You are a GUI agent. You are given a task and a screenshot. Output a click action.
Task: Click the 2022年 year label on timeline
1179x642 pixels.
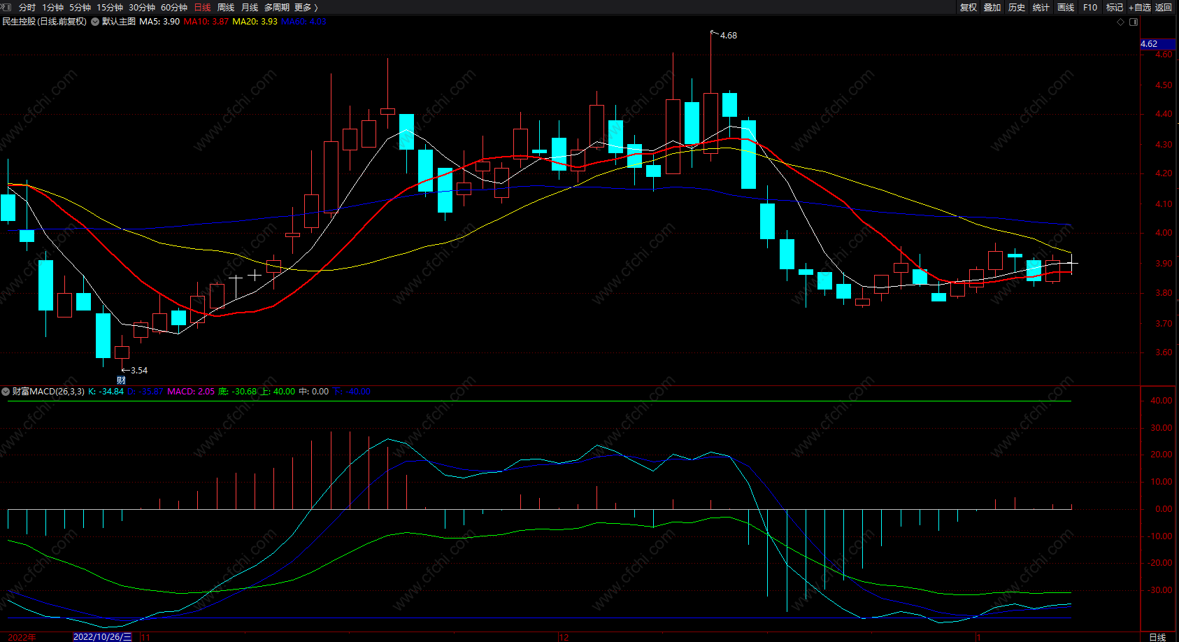(x=22, y=637)
